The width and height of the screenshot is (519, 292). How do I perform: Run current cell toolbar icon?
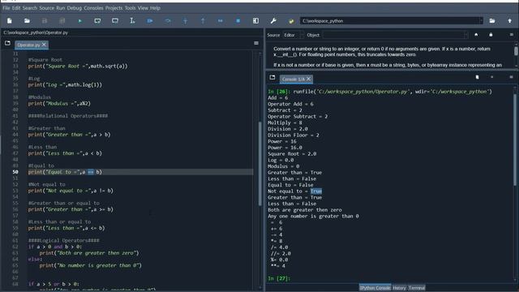[97, 21]
